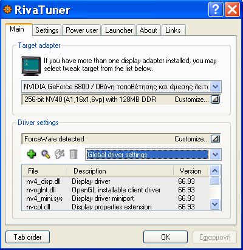Click the 'ForceWare detected' text
The image size is (243, 250).
point(54,139)
